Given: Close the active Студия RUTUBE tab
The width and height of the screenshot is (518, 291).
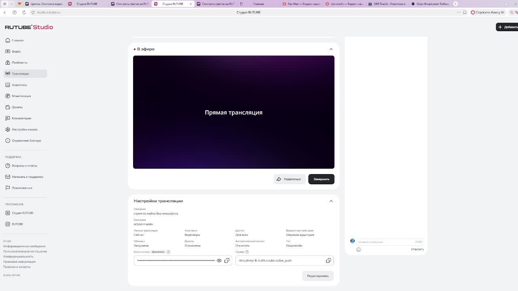Looking at the screenshot, I should [191, 4].
